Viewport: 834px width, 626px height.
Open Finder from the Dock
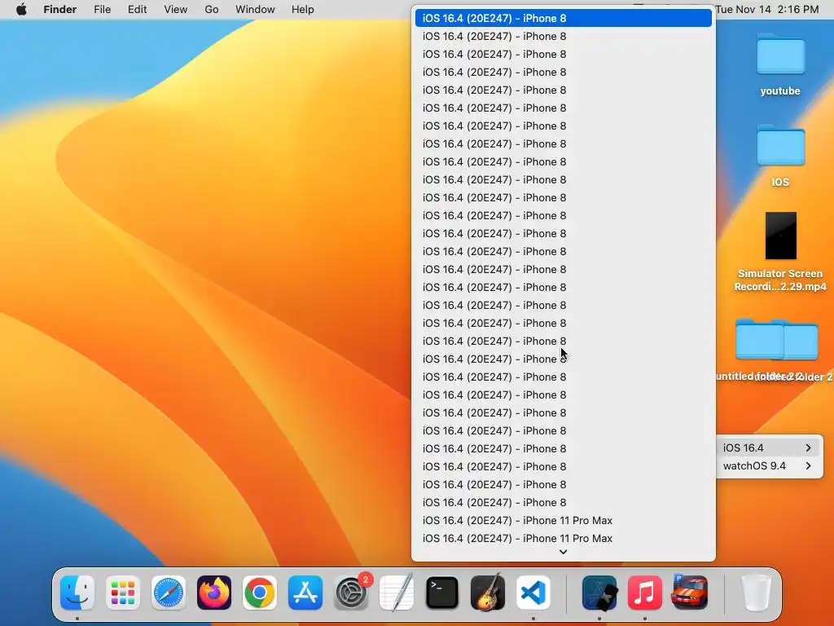tap(77, 593)
